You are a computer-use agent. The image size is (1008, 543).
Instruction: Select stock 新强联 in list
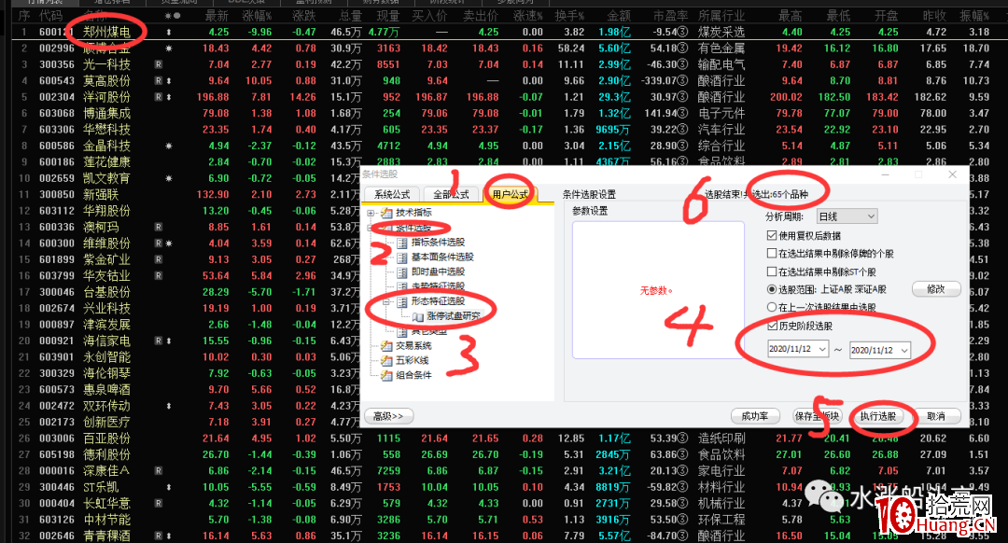point(101,195)
